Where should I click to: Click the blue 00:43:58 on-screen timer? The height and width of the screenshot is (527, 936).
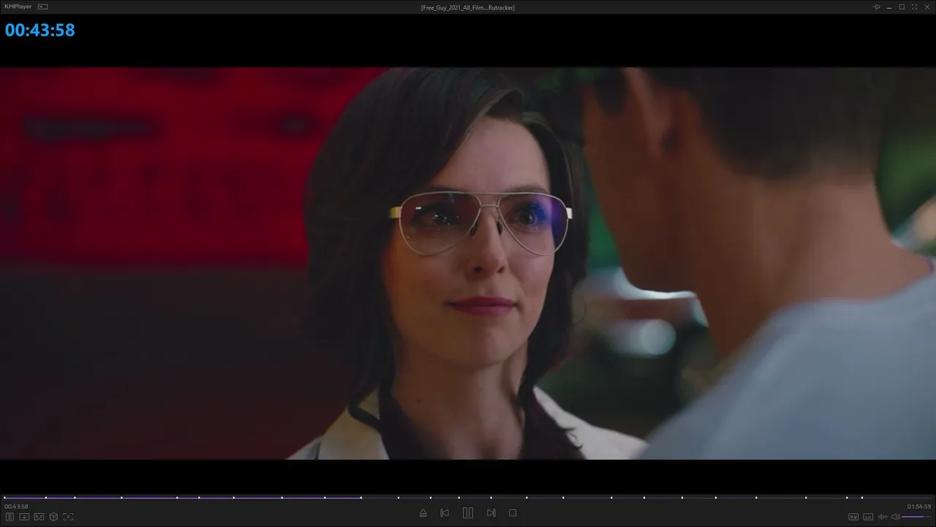[40, 30]
